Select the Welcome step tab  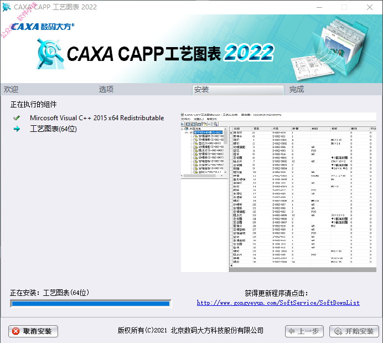pyautogui.click(x=11, y=89)
